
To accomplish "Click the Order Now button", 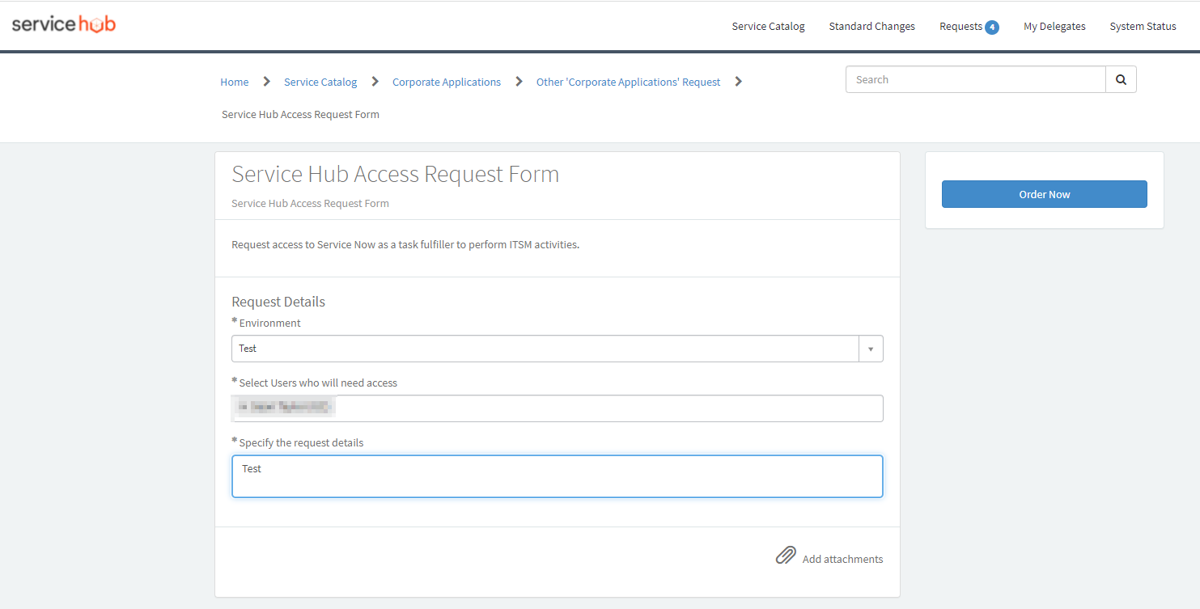I will (x=1044, y=194).
